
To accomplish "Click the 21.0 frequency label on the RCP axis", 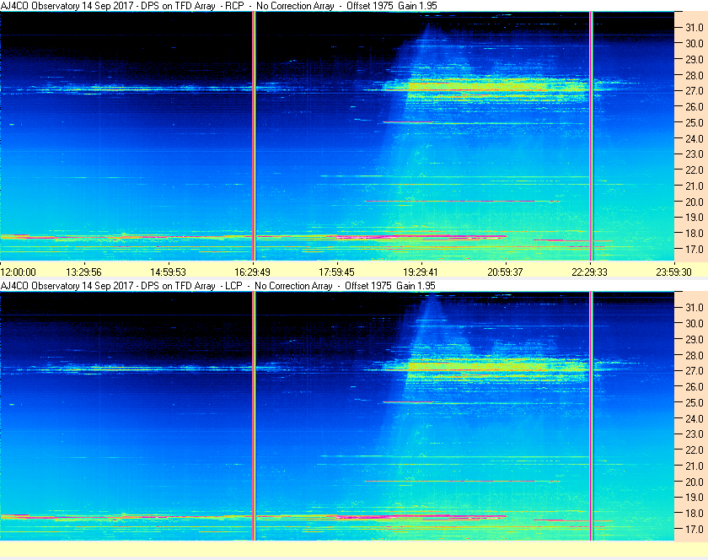I will pyautogui.click(x=695, y=186).
